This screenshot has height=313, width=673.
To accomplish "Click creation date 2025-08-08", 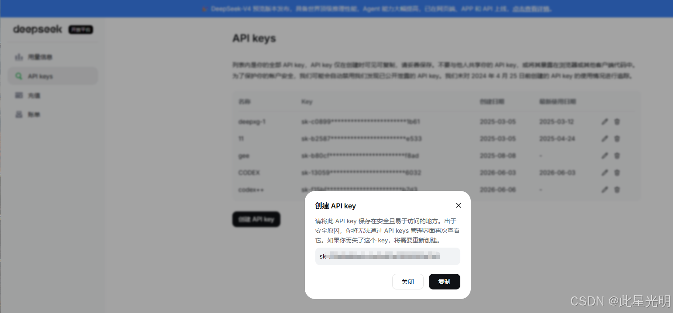I will (x=498, y=156).
